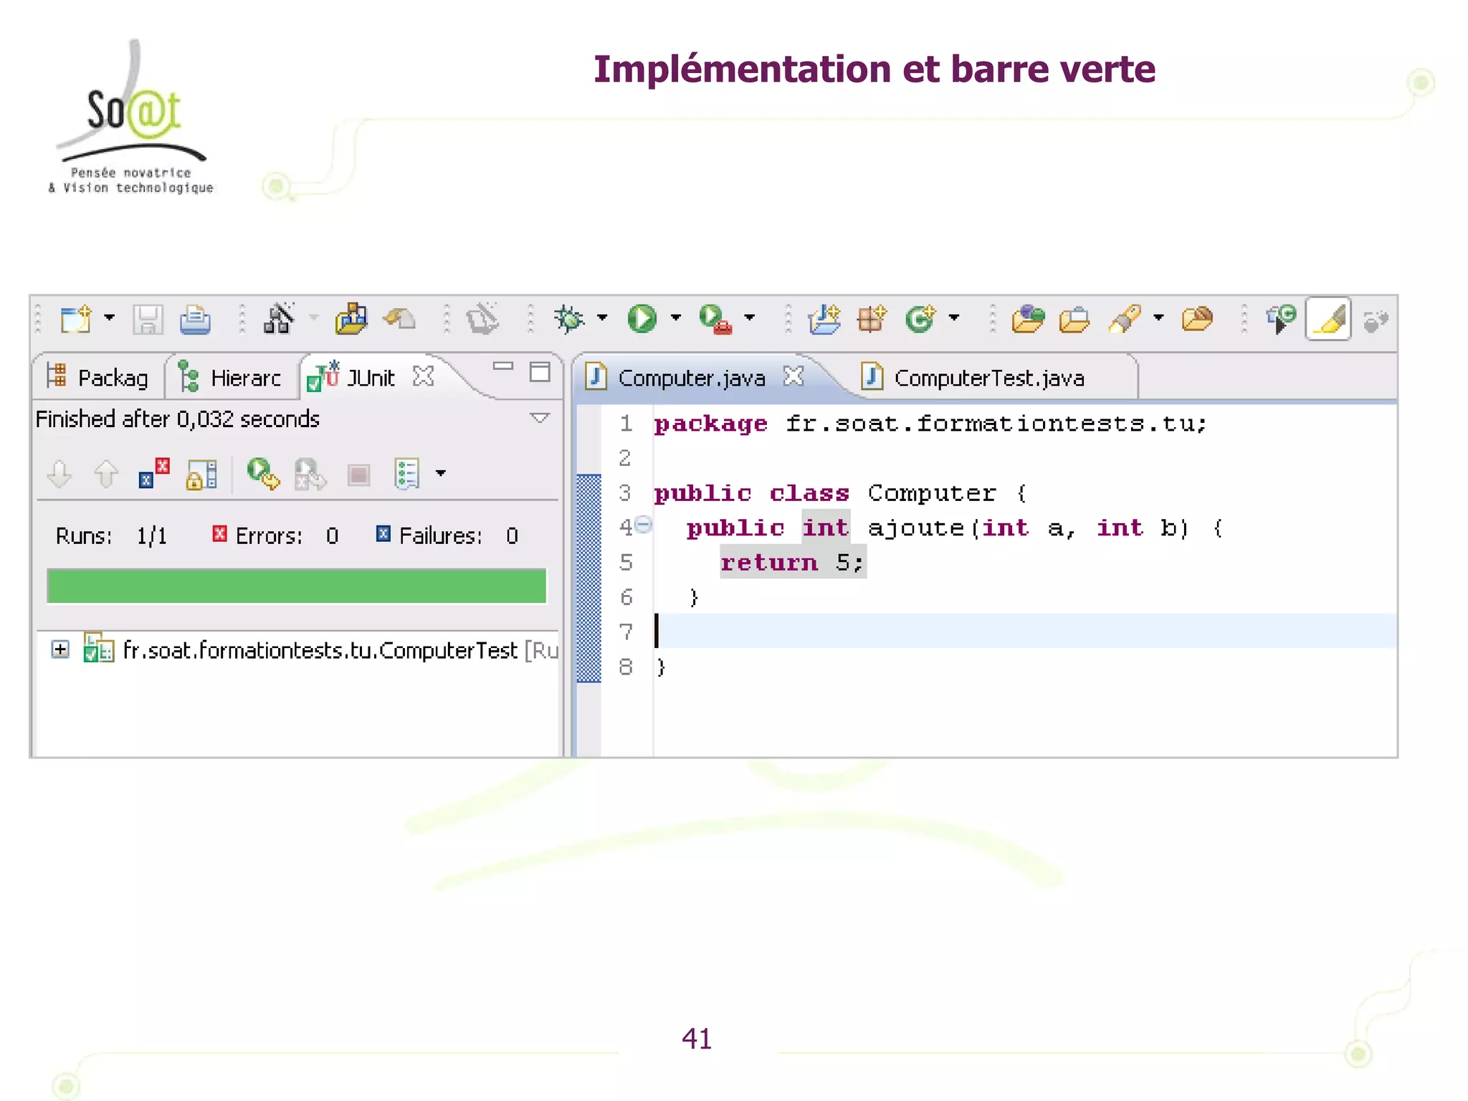Image resolution: width=1468 pixels, height=1101 pixels.
Task: Open External Tools dropdown arrow
Action: [750, 317]
